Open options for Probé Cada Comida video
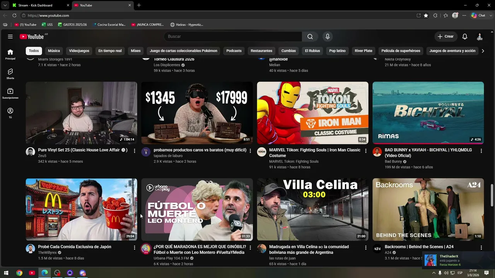The height and width of the screenshot is (278, 495). pos(135,247)
